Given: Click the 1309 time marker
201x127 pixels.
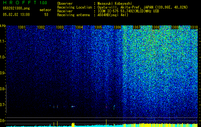Looking at the screenshot, I should (175, 27).
